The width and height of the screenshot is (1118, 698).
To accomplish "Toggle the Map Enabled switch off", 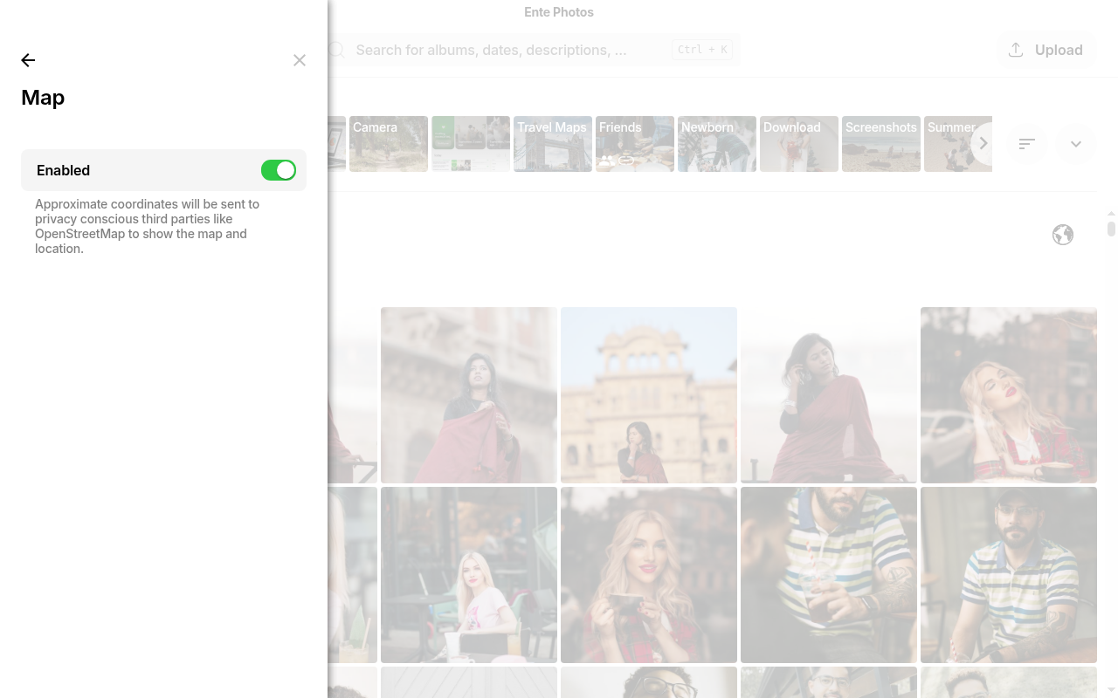I will point(279,170).
